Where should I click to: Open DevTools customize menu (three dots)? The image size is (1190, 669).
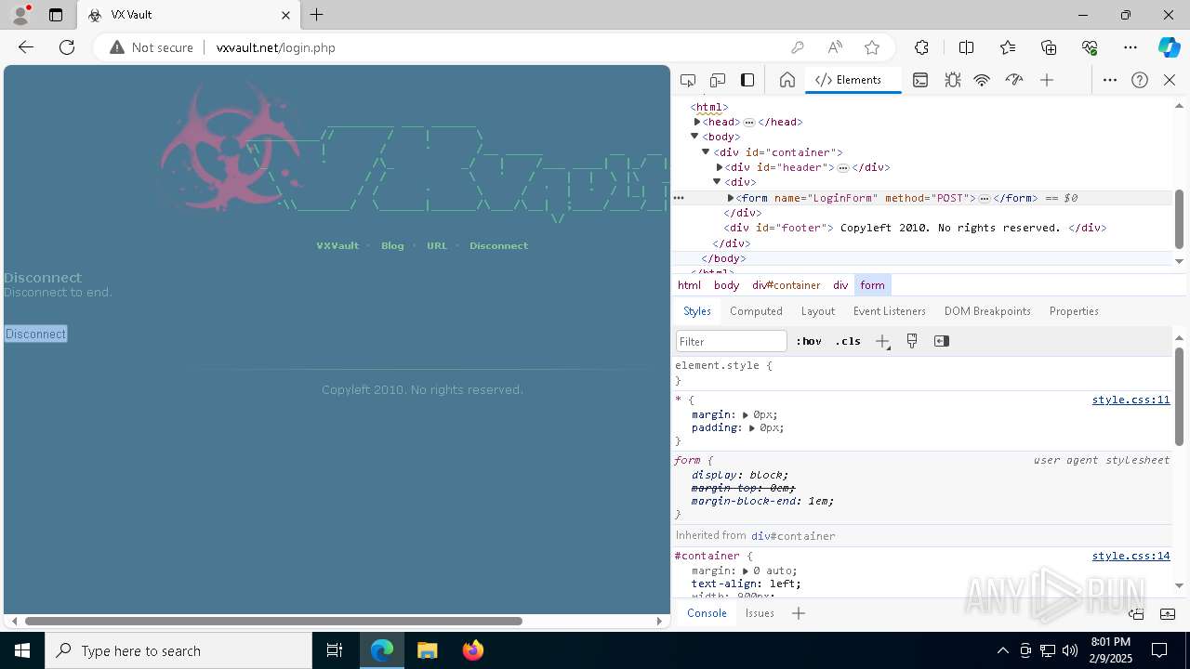click(x=1110, y=80)
